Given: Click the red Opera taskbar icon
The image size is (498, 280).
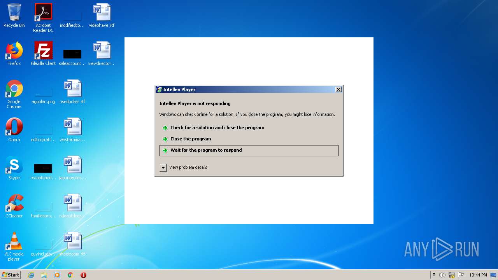Looking at the screenshot, I should point(83,275).
